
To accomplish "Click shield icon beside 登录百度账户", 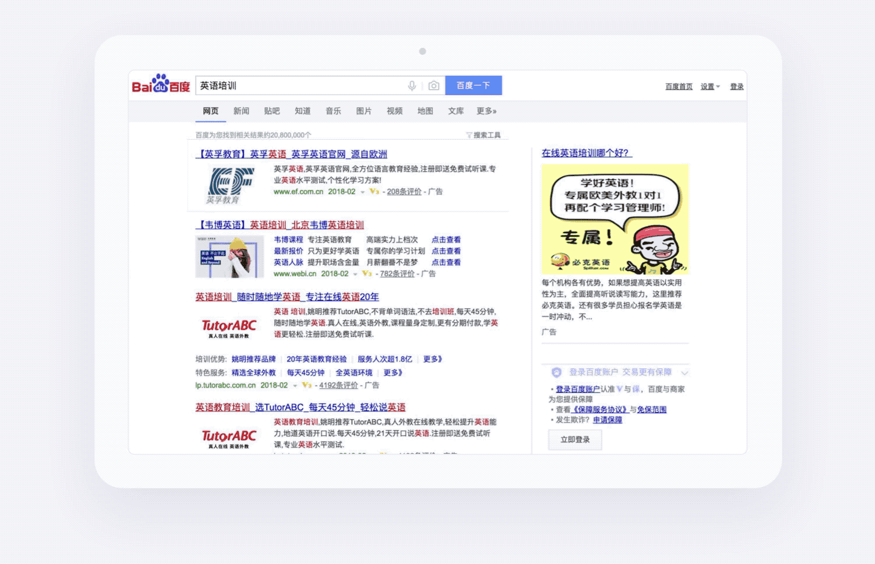I will point(556,372).
